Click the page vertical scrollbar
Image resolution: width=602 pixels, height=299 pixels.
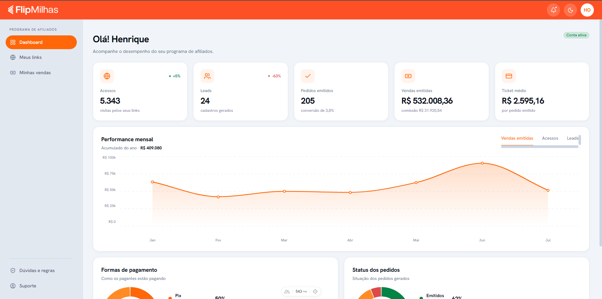[600, 133]
